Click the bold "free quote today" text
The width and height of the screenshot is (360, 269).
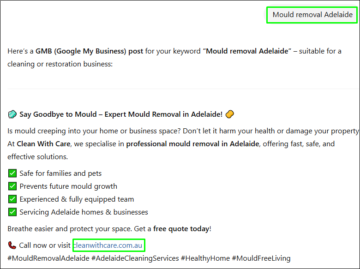[x=181, y=229]
